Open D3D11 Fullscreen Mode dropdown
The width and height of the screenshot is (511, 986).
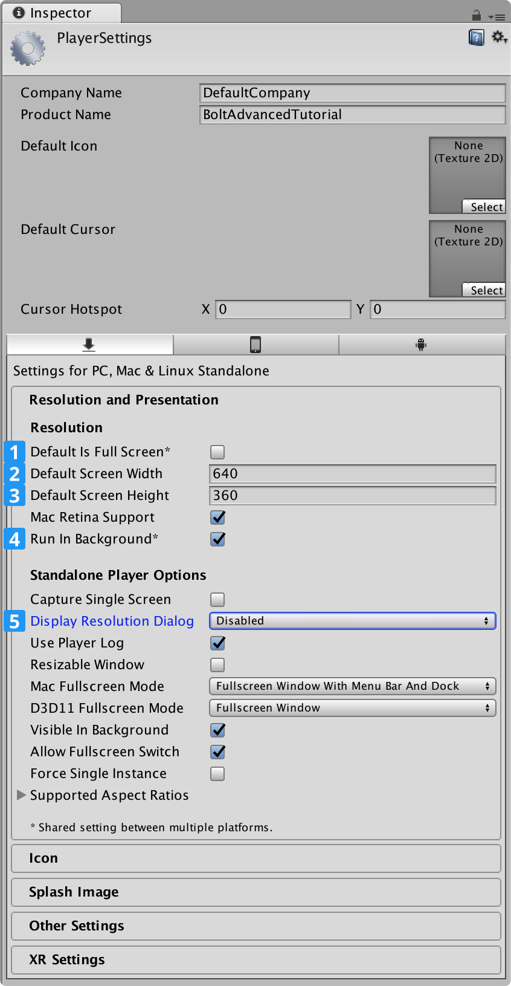point(352,708)
